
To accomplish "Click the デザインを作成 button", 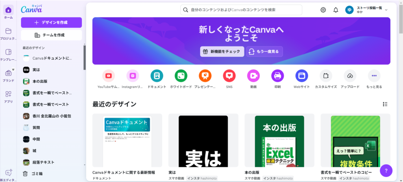I will click(x=51, y=22).
